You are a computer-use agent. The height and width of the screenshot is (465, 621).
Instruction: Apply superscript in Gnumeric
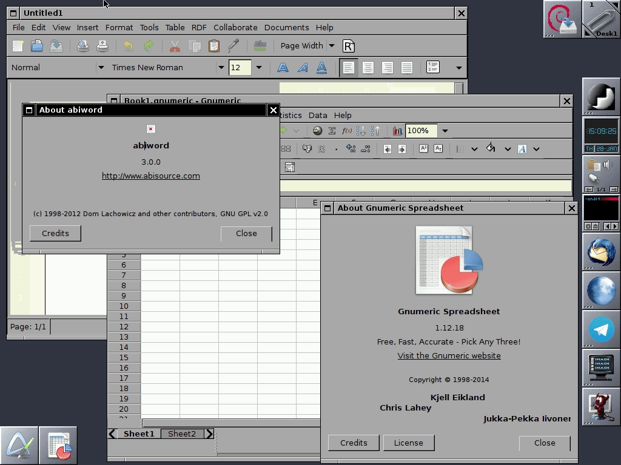point(423,149)
